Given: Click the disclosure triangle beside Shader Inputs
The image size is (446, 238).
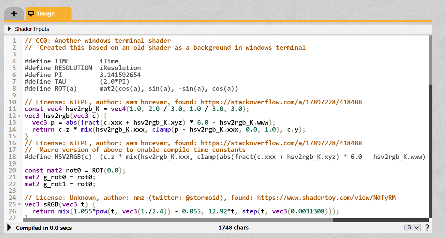Looking at the screenshot, I should [x=9, y=29].
